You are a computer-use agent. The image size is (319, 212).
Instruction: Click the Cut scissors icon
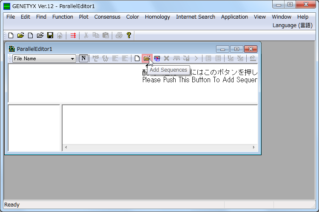pos(86,36)
